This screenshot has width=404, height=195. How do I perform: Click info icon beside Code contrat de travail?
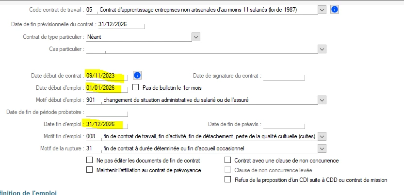click(334, 10)
